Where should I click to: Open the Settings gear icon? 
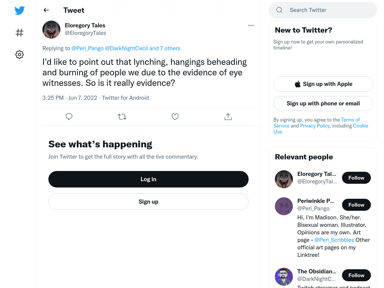point(19,54)
